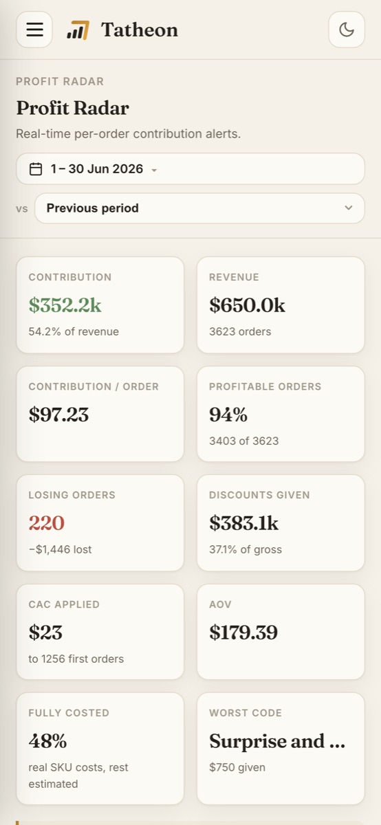Select the Contribution $352.2k card
381x825 pixels.
click(x=100, y=305)
